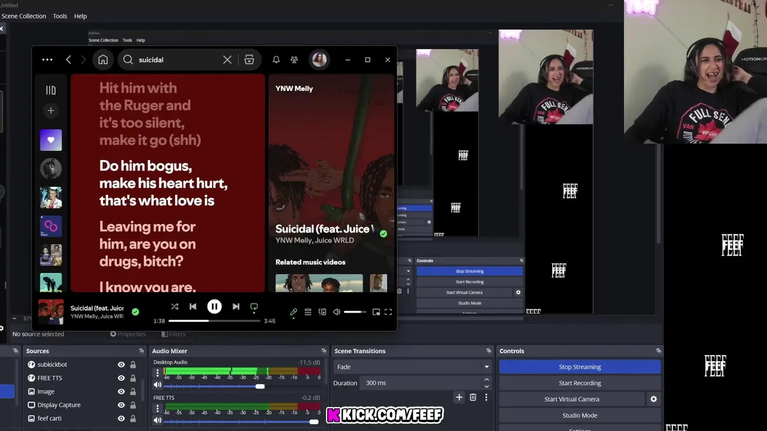Click Start Recording button

click(579, 383)
